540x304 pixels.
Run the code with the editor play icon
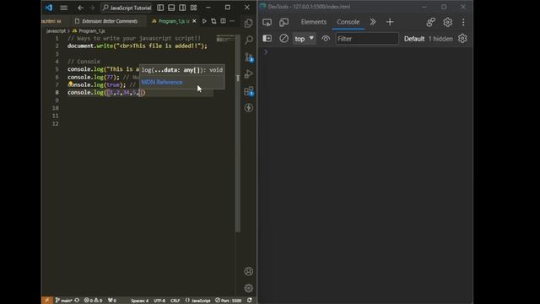click(x=204, y=21)
